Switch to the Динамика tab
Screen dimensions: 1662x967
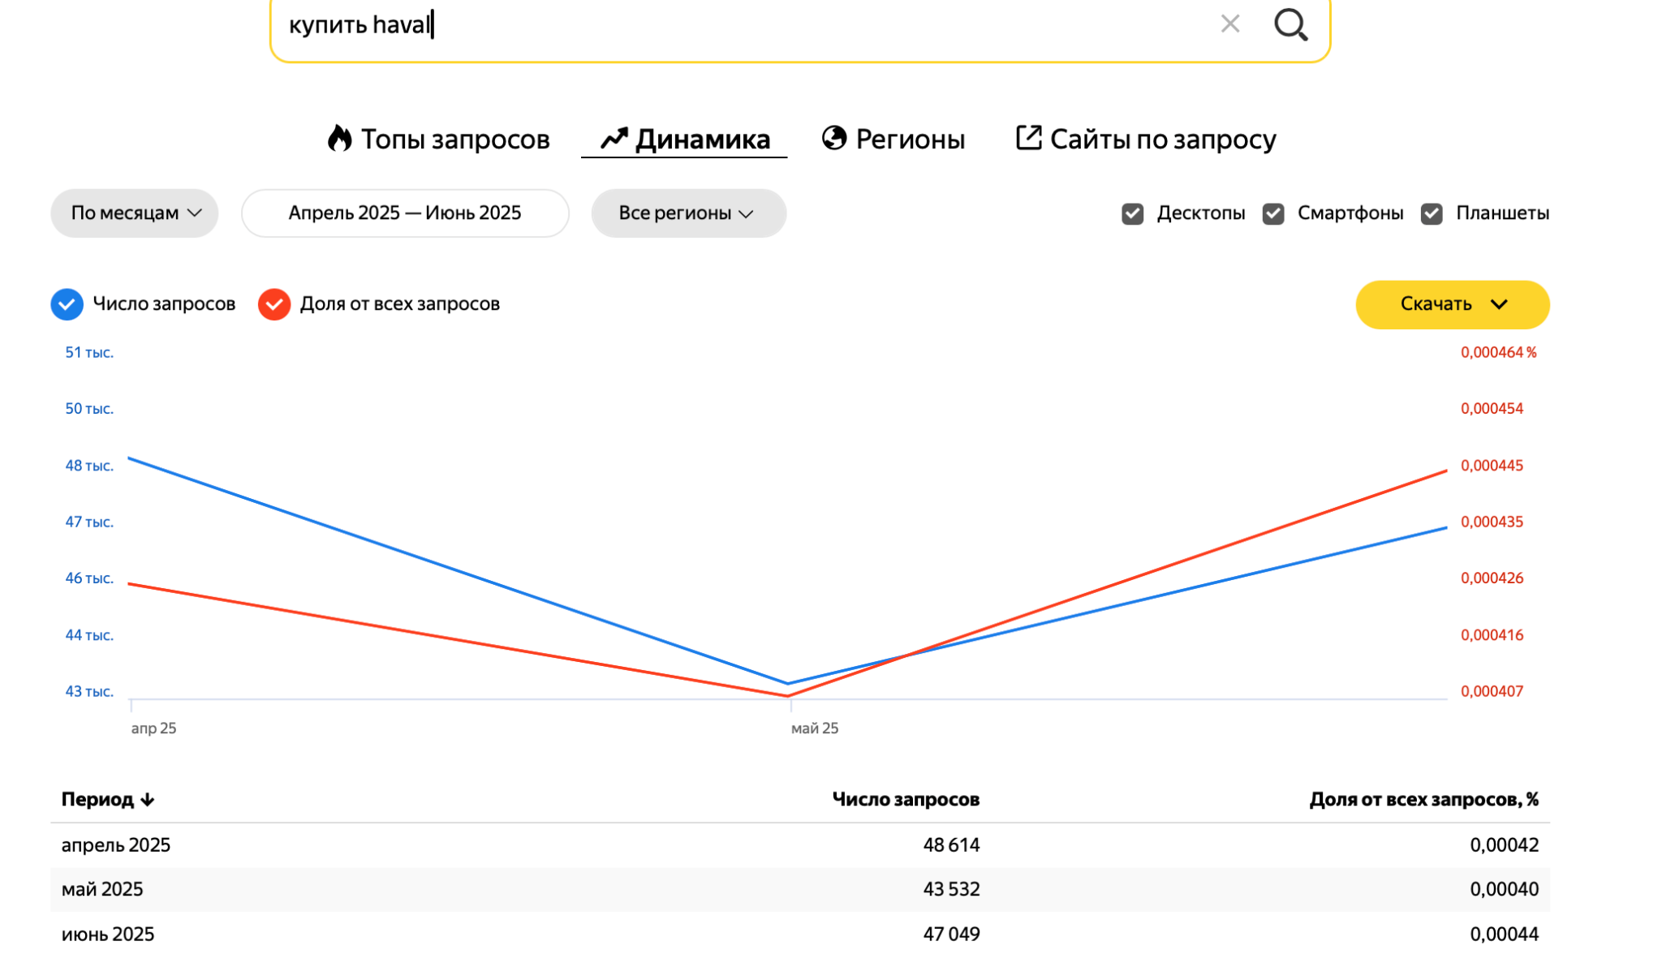(x=685, y=139)
